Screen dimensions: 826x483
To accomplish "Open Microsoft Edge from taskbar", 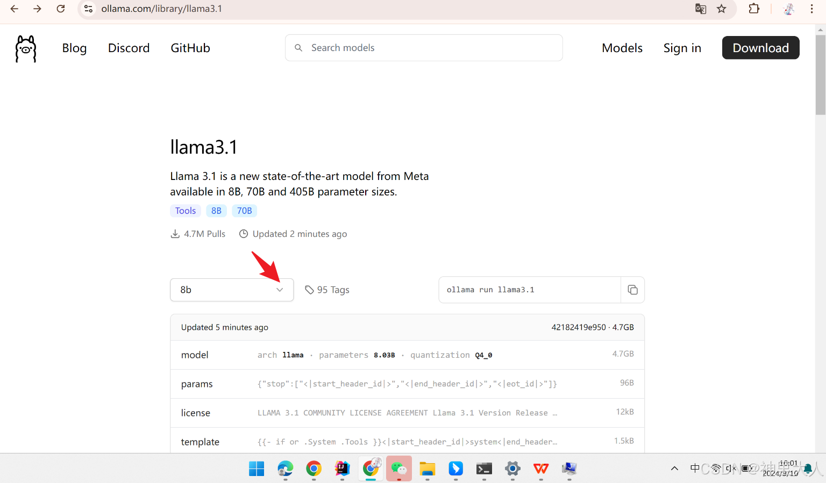I will click(x=286, y=468).
